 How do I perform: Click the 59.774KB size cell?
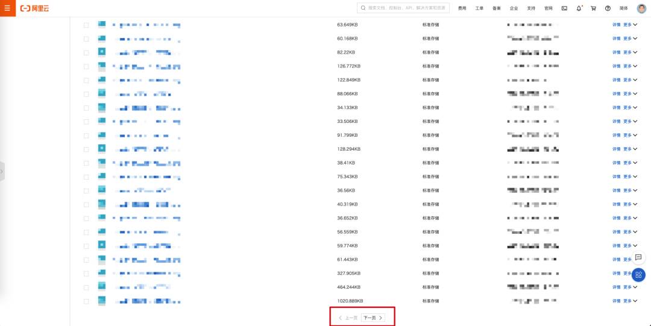[x=347, y=245]
